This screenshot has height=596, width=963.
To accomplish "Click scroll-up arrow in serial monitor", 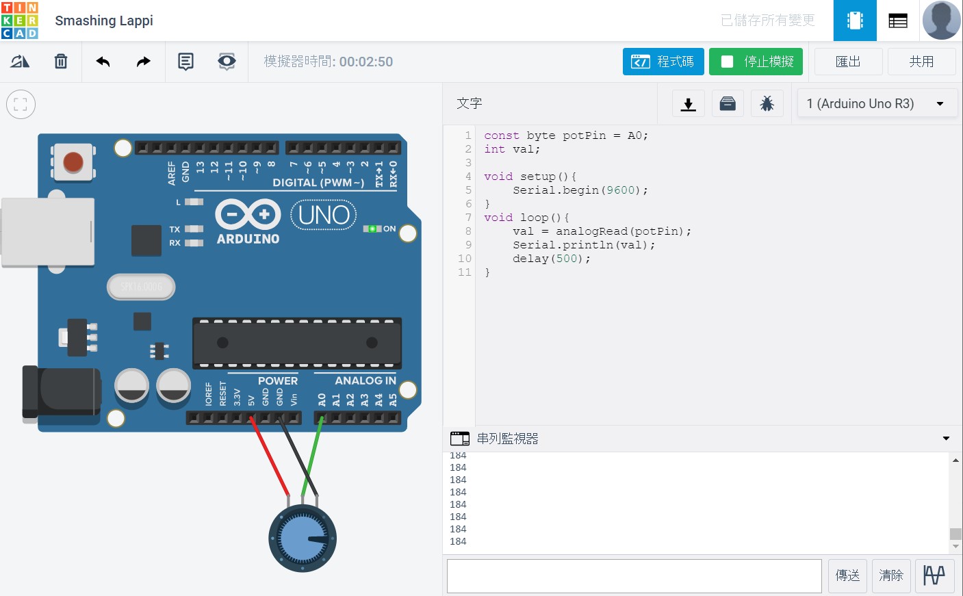I will click(x=955, y=461).
